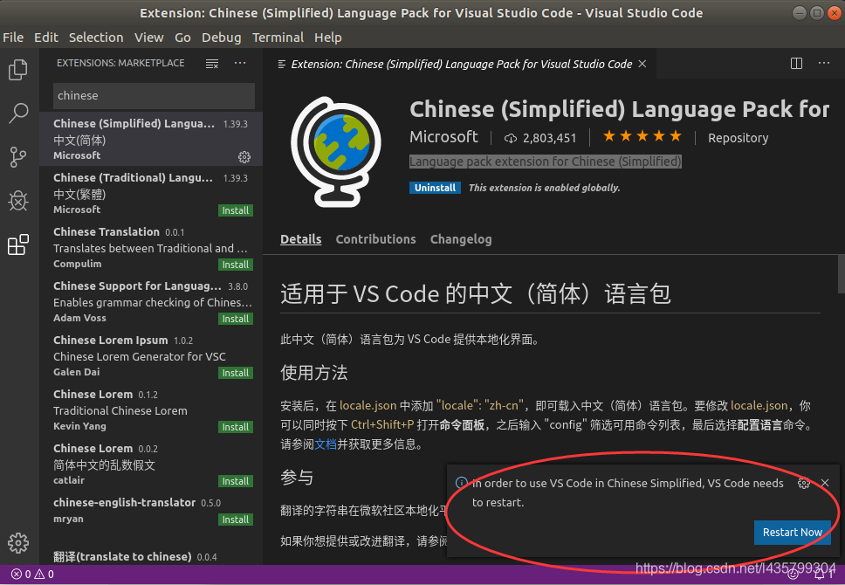Open the 文档 documentation link

click(326, 444)
